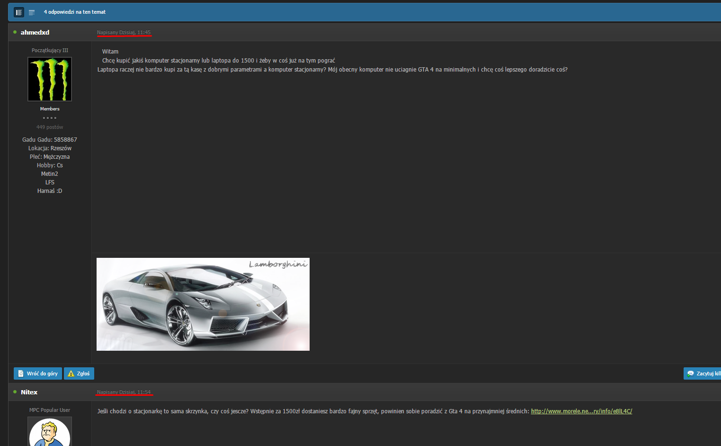Click the rank pips under Members
Viewport: 721px width, 446px height.
click(50, 118)
